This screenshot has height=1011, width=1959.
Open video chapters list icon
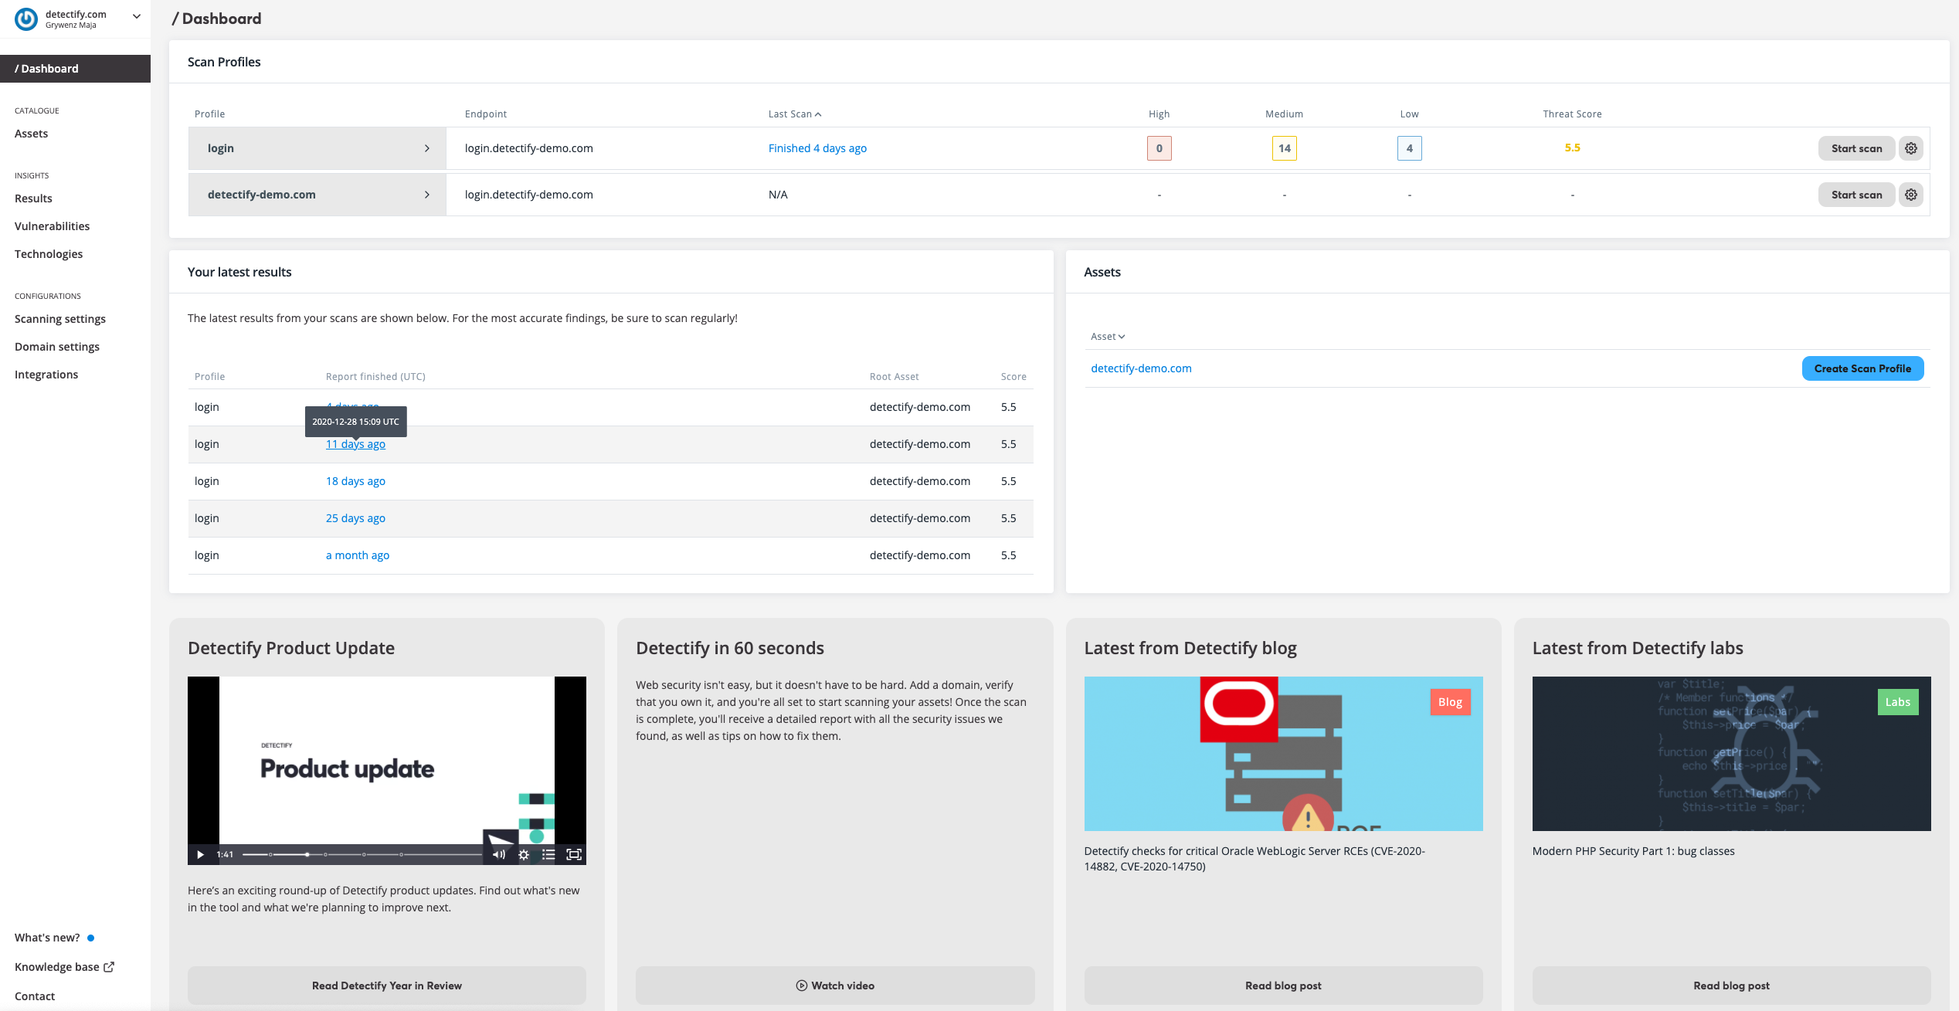(548, 854)
